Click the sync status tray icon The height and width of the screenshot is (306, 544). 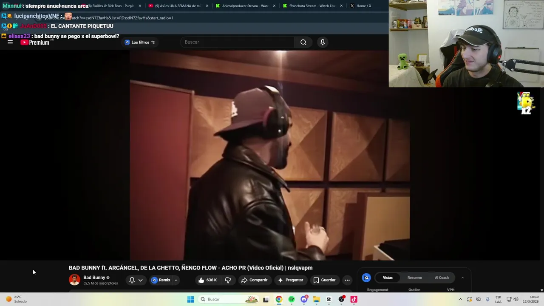point(469,299)
